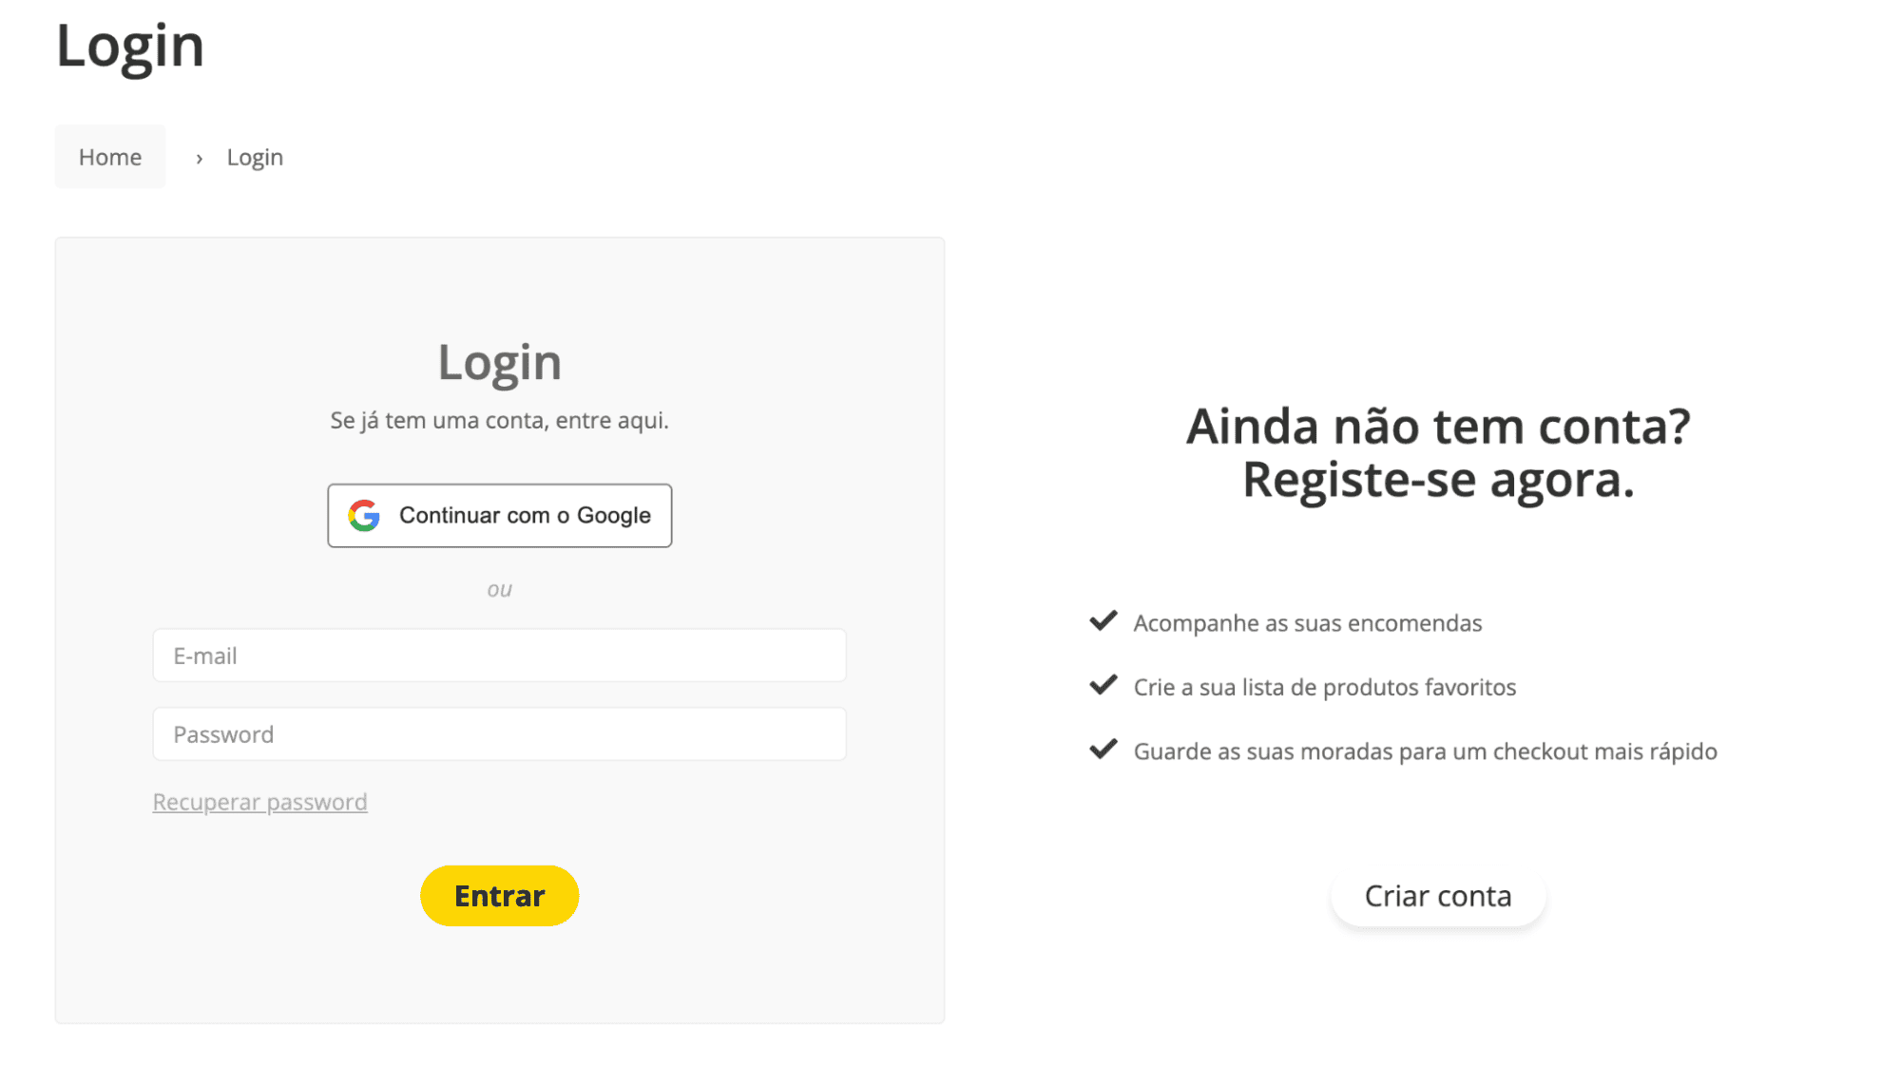Click the "Ainda não tem conta?" heading
The height and width of the screenshot is (1084, 1900).
point(1437,426)
